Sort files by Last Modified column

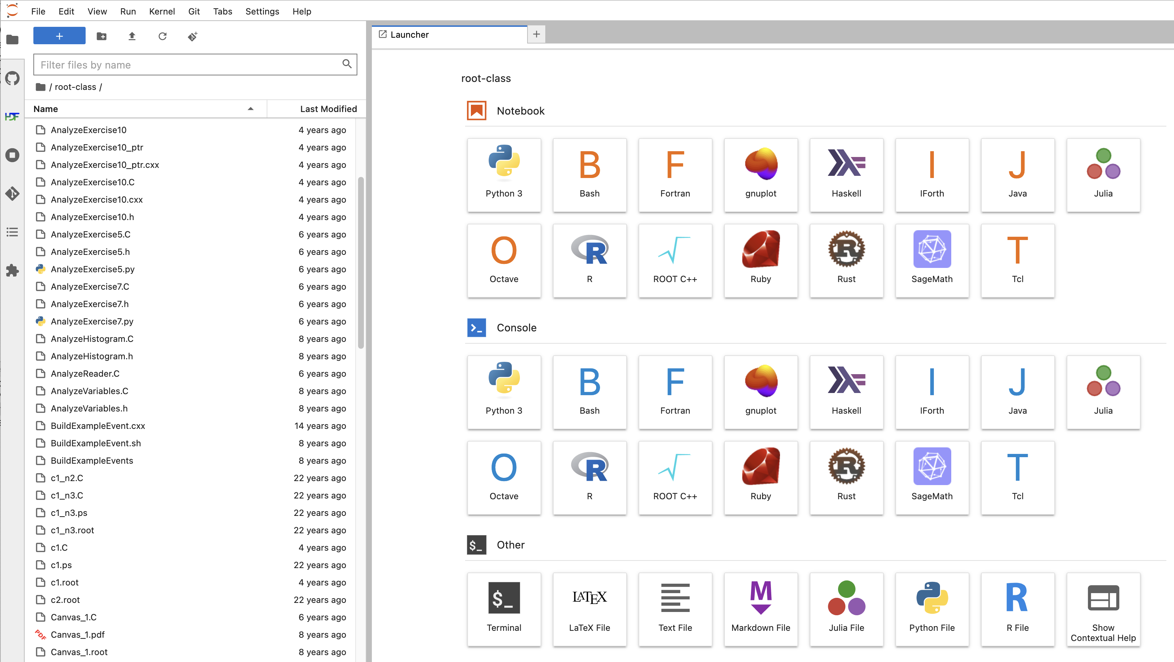point(328,109)
